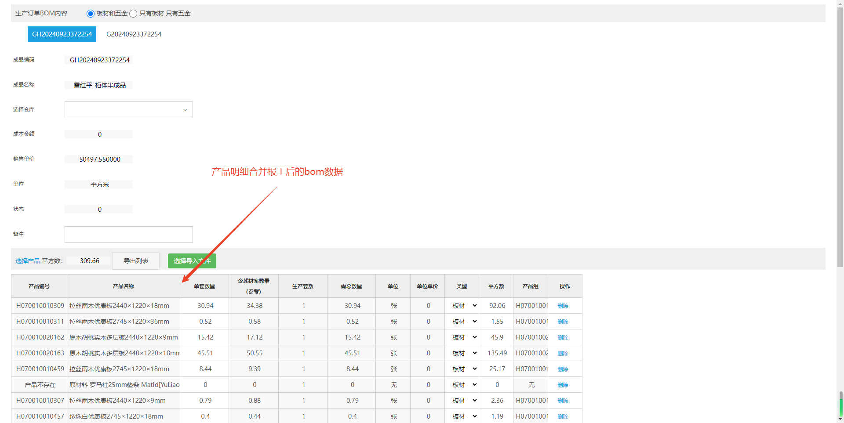
Task: Click the green 选择导入文件 button
Action: coord(192,261)
